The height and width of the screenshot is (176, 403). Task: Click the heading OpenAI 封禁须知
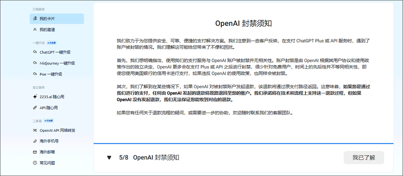(x=243, y=23)
